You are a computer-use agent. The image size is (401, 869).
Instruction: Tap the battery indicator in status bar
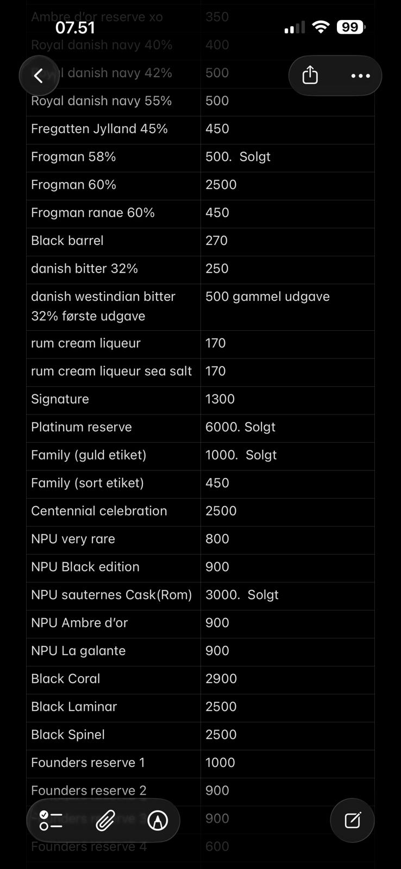click(x=351, y=27)
